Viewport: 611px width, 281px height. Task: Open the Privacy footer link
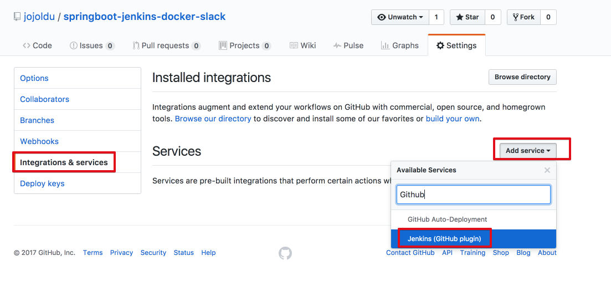(121, 253)
